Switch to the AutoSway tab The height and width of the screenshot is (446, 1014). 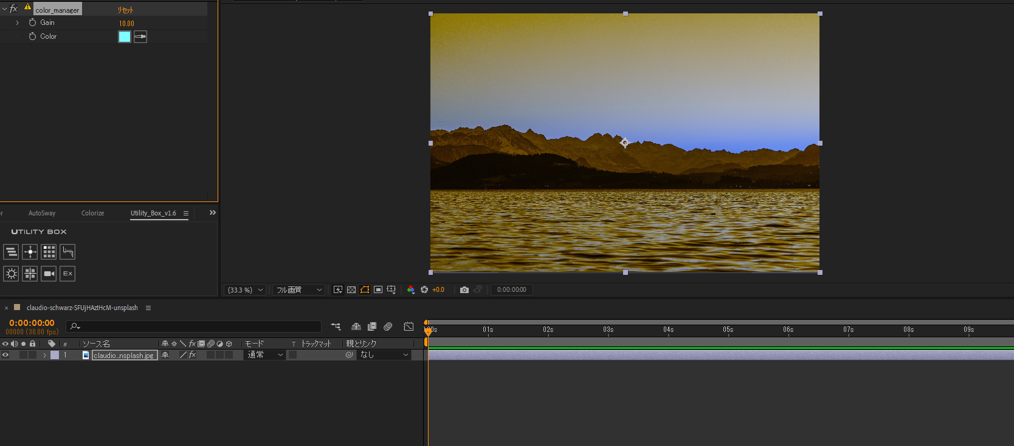tap(42, 213)
